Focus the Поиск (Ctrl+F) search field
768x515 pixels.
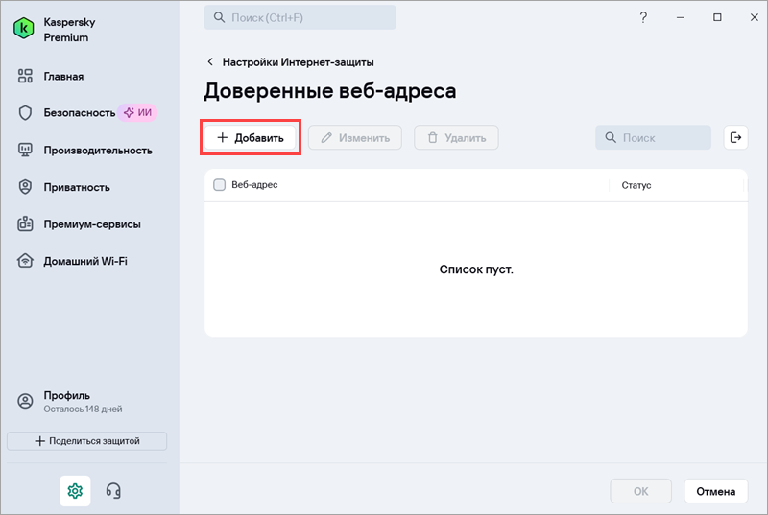coord(300,17)
